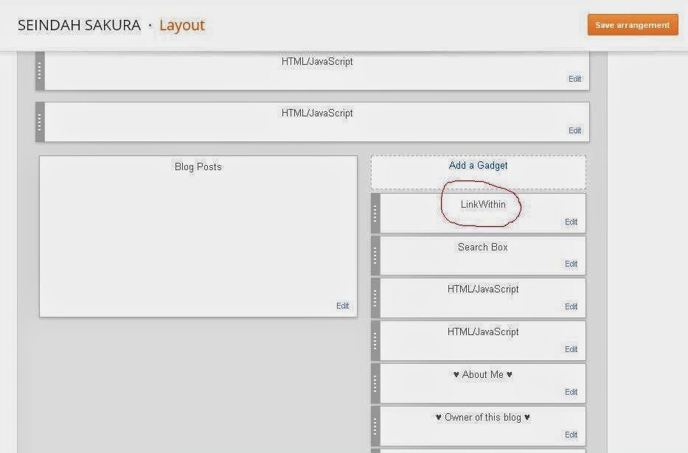The image size is (688, 453).
Task: Select the Search Box gadget title
Action: [x=483, y=247]
